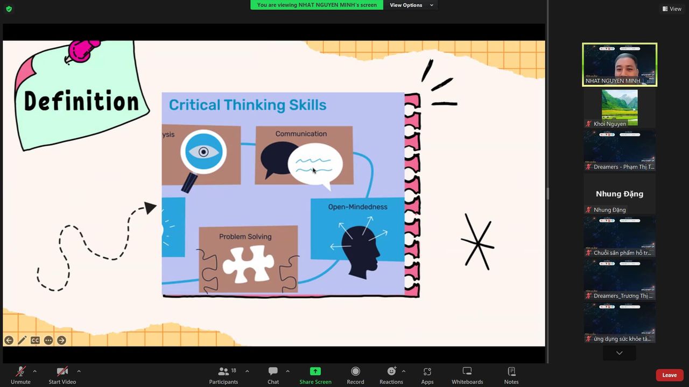Go to the next slide arrow
This screenshot has width=689, height=387.
[61, 340]
